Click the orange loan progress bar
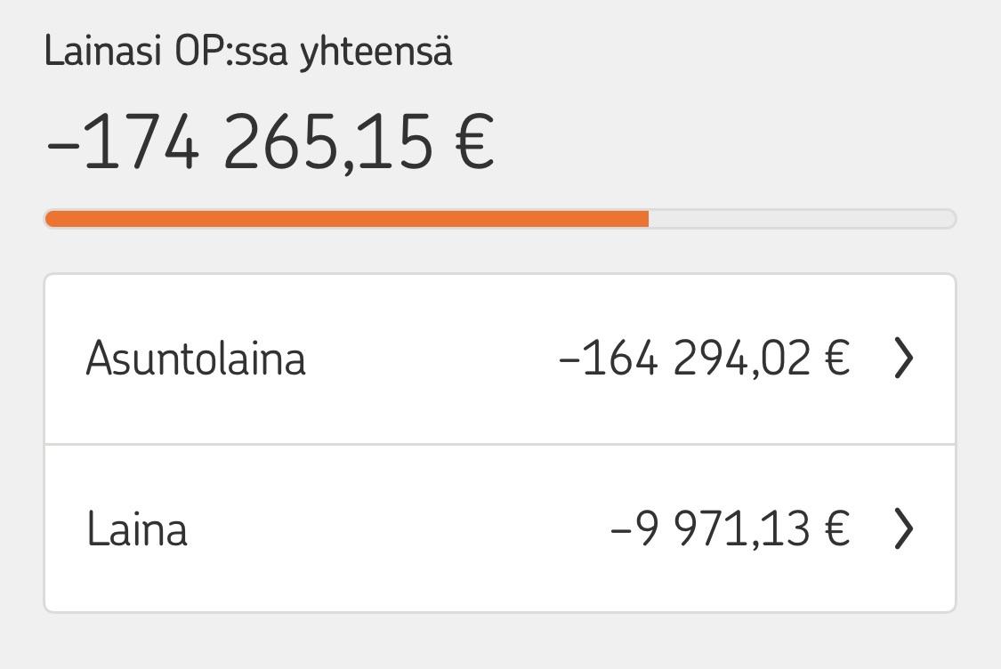This screenshot has height=669, width=1001. pos(347,218)
